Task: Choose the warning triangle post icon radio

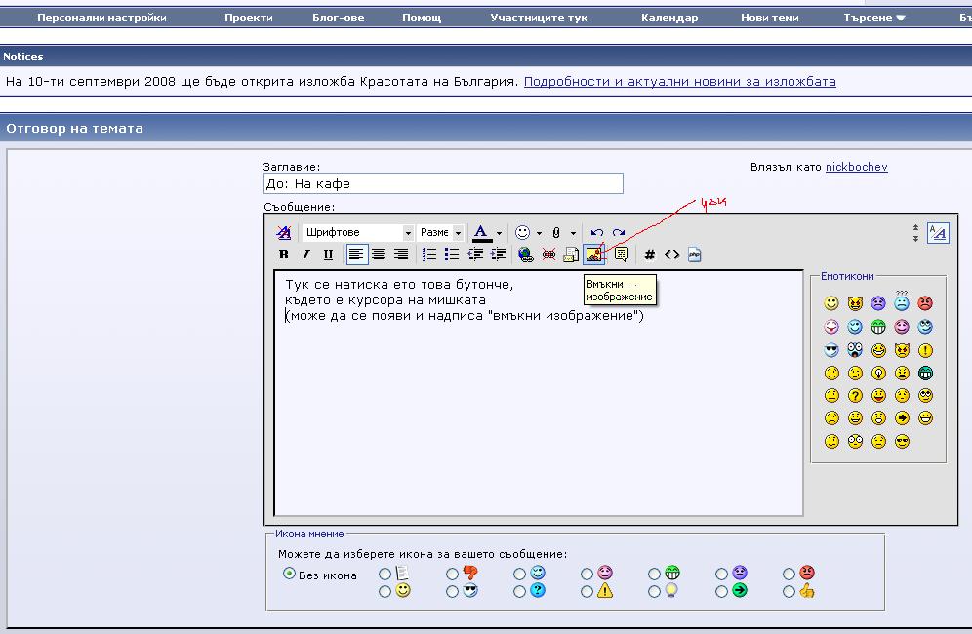Action: [587, 591]
